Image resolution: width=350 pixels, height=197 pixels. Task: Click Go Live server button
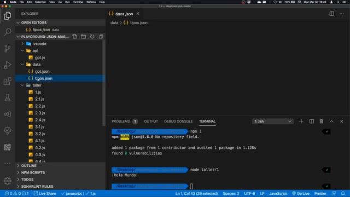pos(301,193)
